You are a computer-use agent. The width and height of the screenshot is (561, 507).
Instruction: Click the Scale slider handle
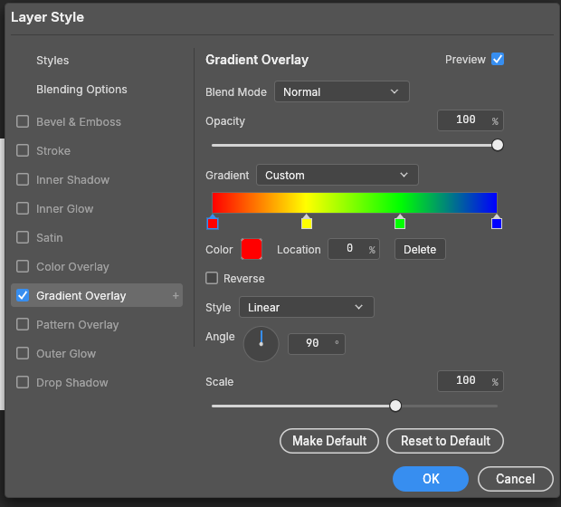(x=395, y=406)
